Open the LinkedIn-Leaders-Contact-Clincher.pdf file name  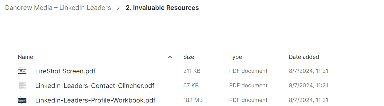(x=95, y=86)
